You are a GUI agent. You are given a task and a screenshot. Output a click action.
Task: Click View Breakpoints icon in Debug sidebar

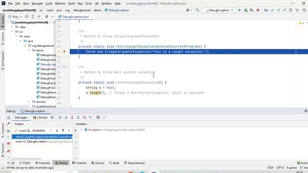pyautogui.click(x=9, y=151)
